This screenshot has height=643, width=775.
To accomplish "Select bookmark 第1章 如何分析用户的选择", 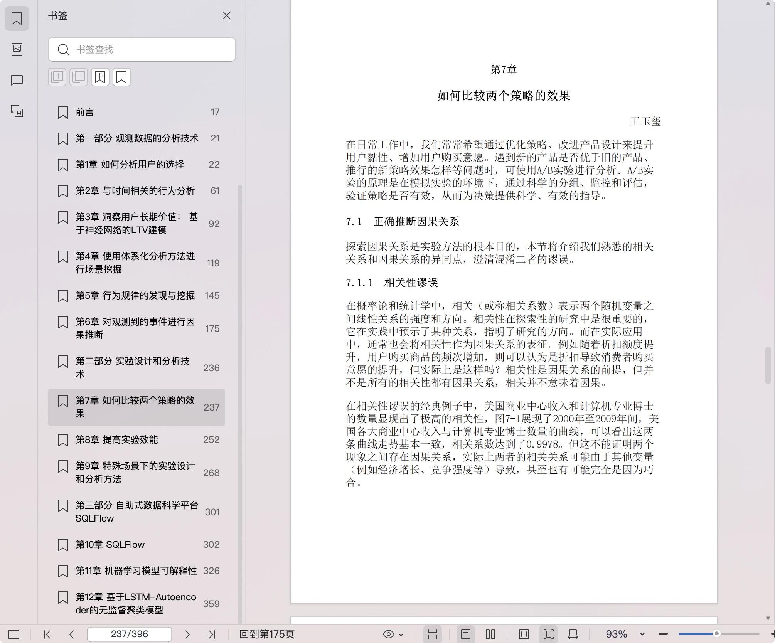I will 136,165.
